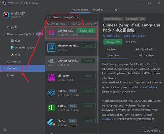The height and width of the screenshot is (134, 164).
Task: Click the plugin search input field
Action: [72, 17]
